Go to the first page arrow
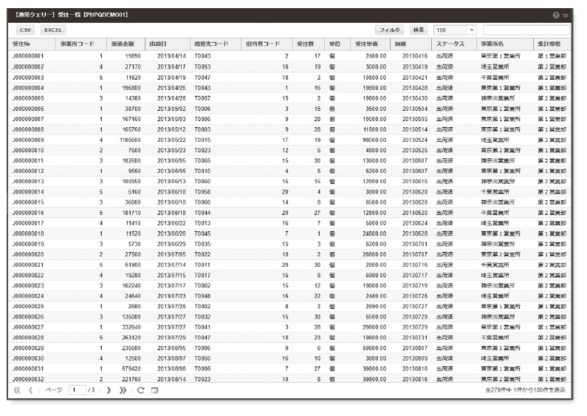Viewport: 587px width, 416px height. (17, 391)
